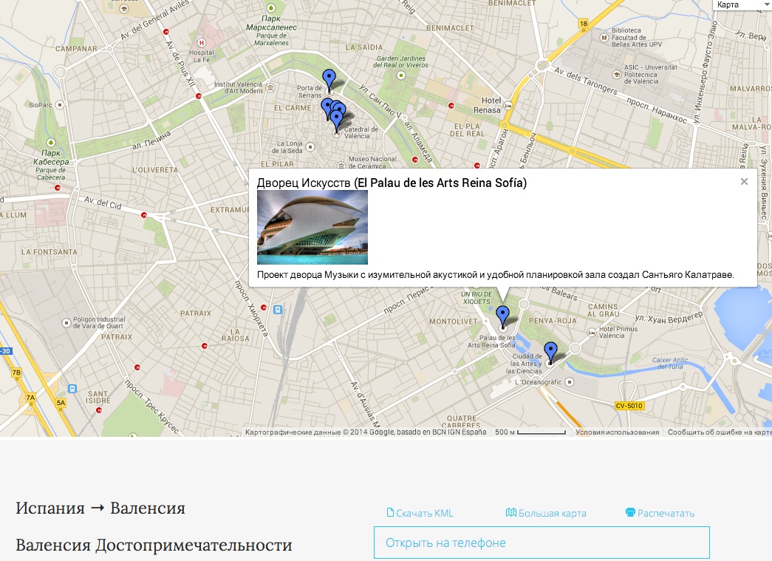Select the Парк Кабесера green park icon
The image size is (772, 561).
tap(51, 143)
